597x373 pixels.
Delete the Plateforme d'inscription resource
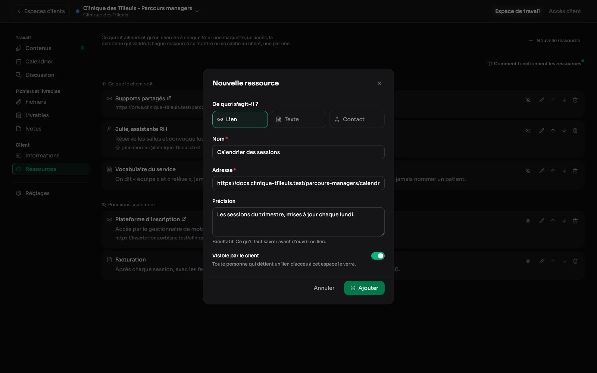(575, 221)
